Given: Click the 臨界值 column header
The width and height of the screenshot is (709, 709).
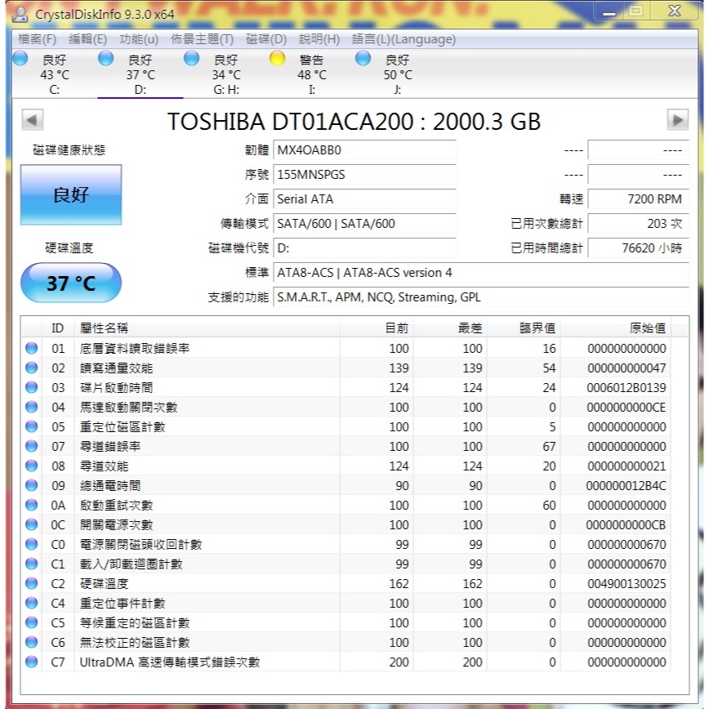Looking at the screenshot, I should pos(523,328).
